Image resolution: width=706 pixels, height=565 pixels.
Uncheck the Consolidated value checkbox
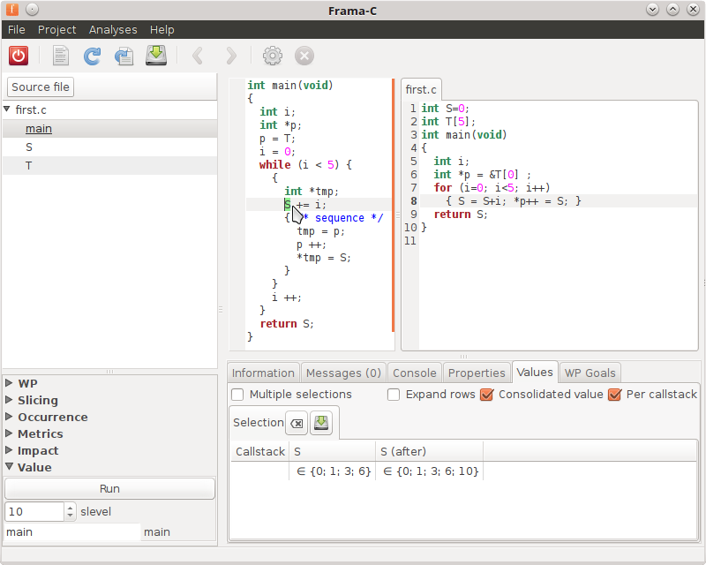coord(487,395)
